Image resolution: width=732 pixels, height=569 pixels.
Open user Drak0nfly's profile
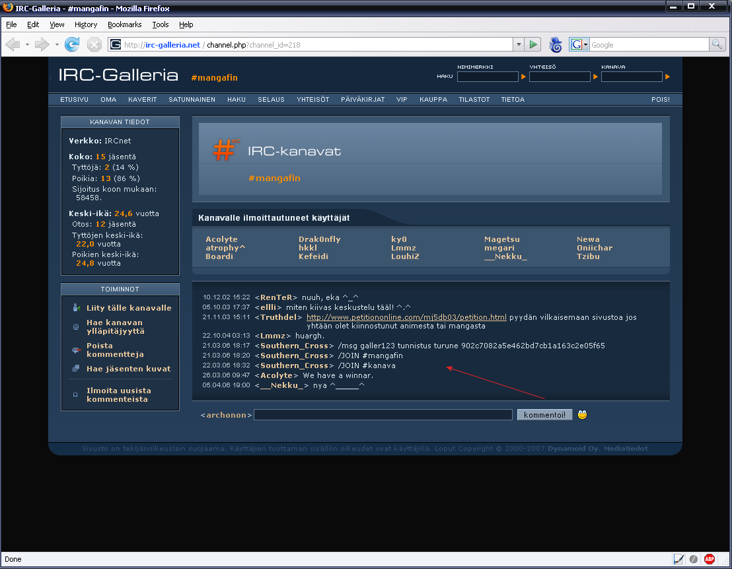click(x=319, y=239)
